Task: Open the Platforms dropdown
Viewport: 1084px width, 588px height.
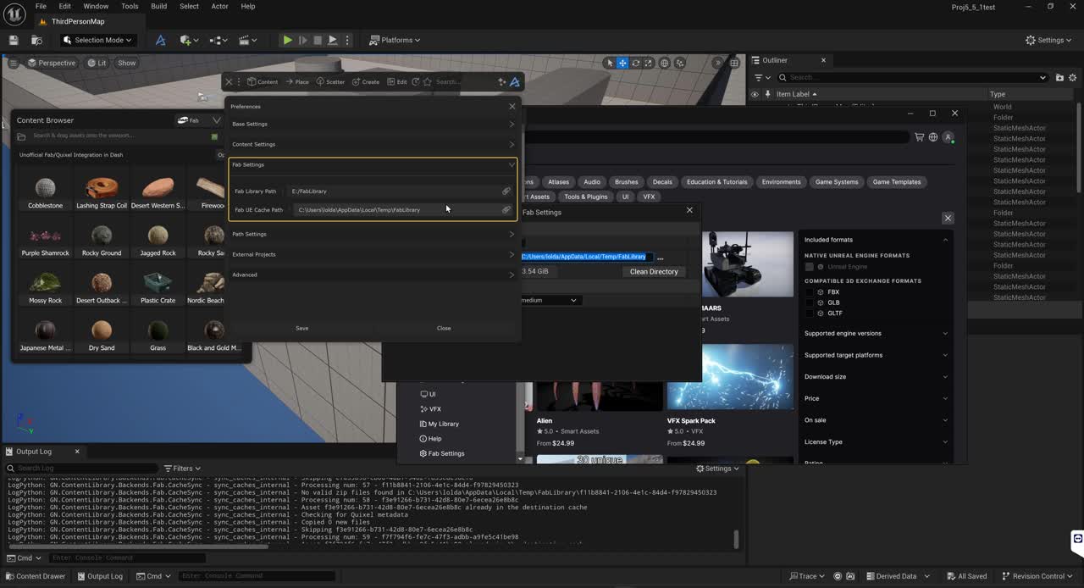Action: (395, 40)
